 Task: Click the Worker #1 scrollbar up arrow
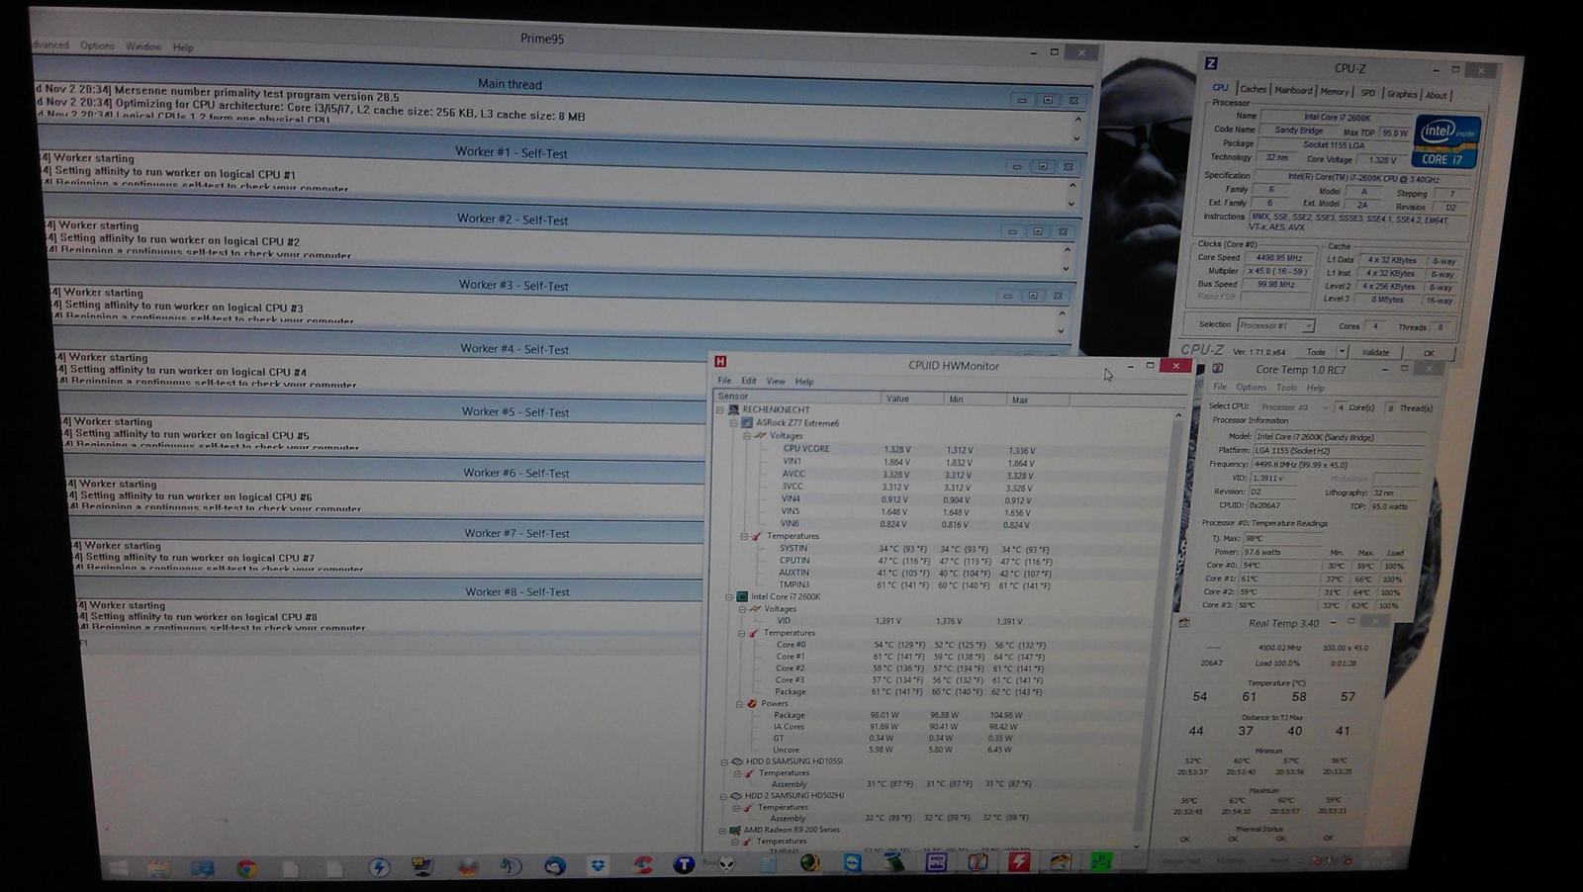pos(1071,186)
